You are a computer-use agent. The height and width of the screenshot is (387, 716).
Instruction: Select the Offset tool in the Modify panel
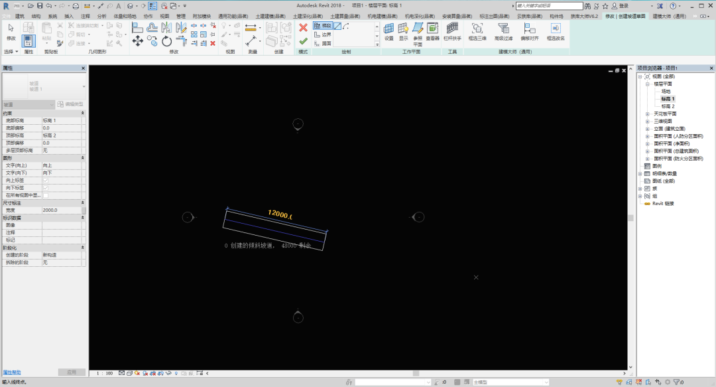152,28
